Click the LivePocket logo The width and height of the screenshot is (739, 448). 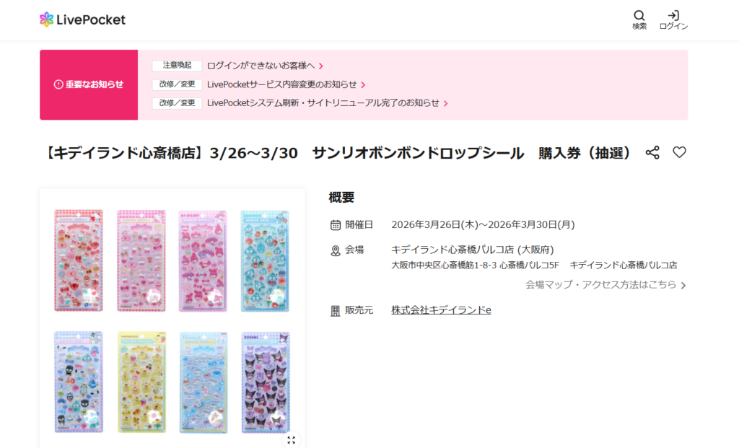82,19
